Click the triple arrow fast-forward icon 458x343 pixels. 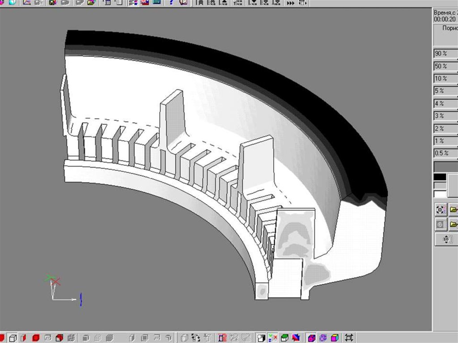(291, 3)
